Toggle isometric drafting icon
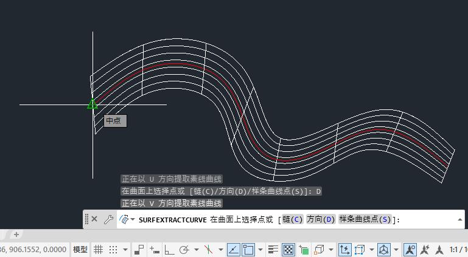This screenshot has height=257, width=468. coord(208,249)
